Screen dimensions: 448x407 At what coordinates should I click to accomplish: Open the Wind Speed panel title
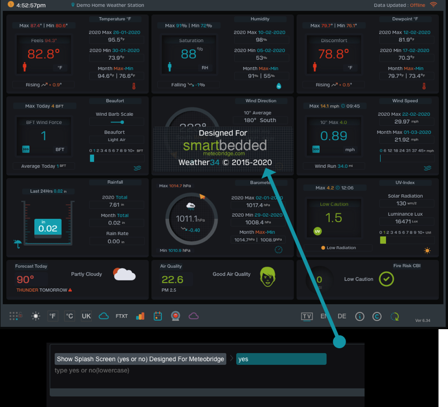pos(405,101)
